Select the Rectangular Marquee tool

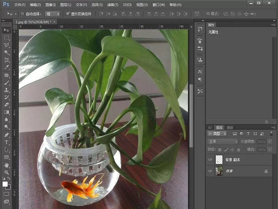(7, 38)
